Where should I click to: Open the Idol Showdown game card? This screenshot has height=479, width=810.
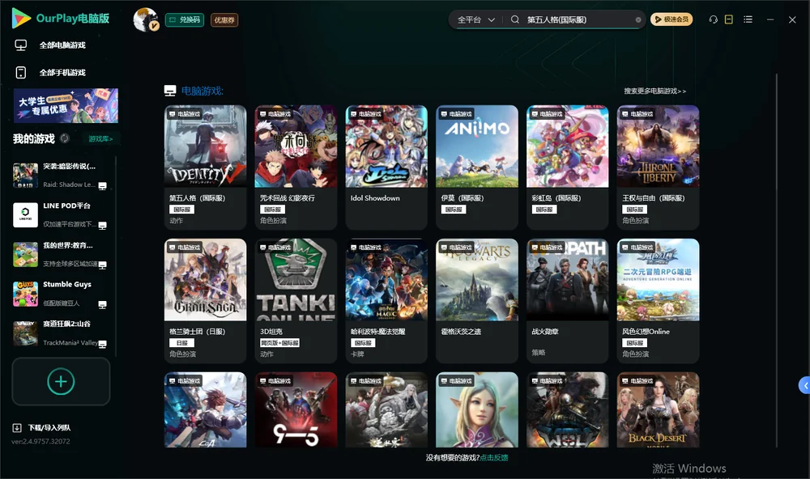[386, 167]
